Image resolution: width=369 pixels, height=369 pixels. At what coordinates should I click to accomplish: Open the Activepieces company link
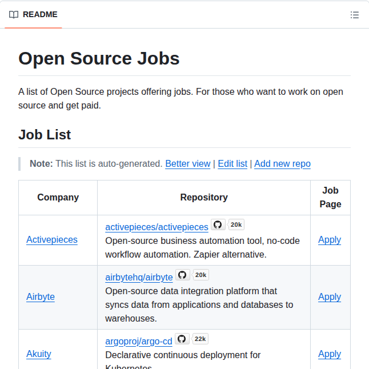tap(52, 240)
